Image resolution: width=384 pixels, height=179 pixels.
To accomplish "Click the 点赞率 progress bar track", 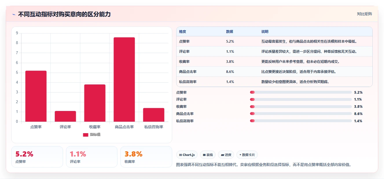I will point(301,92).
